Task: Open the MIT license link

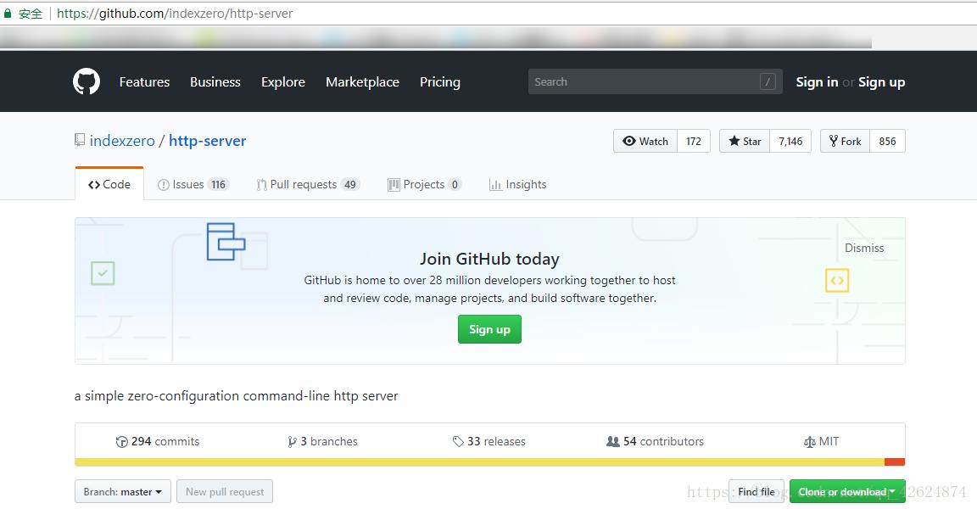Action: coord(821,441)
